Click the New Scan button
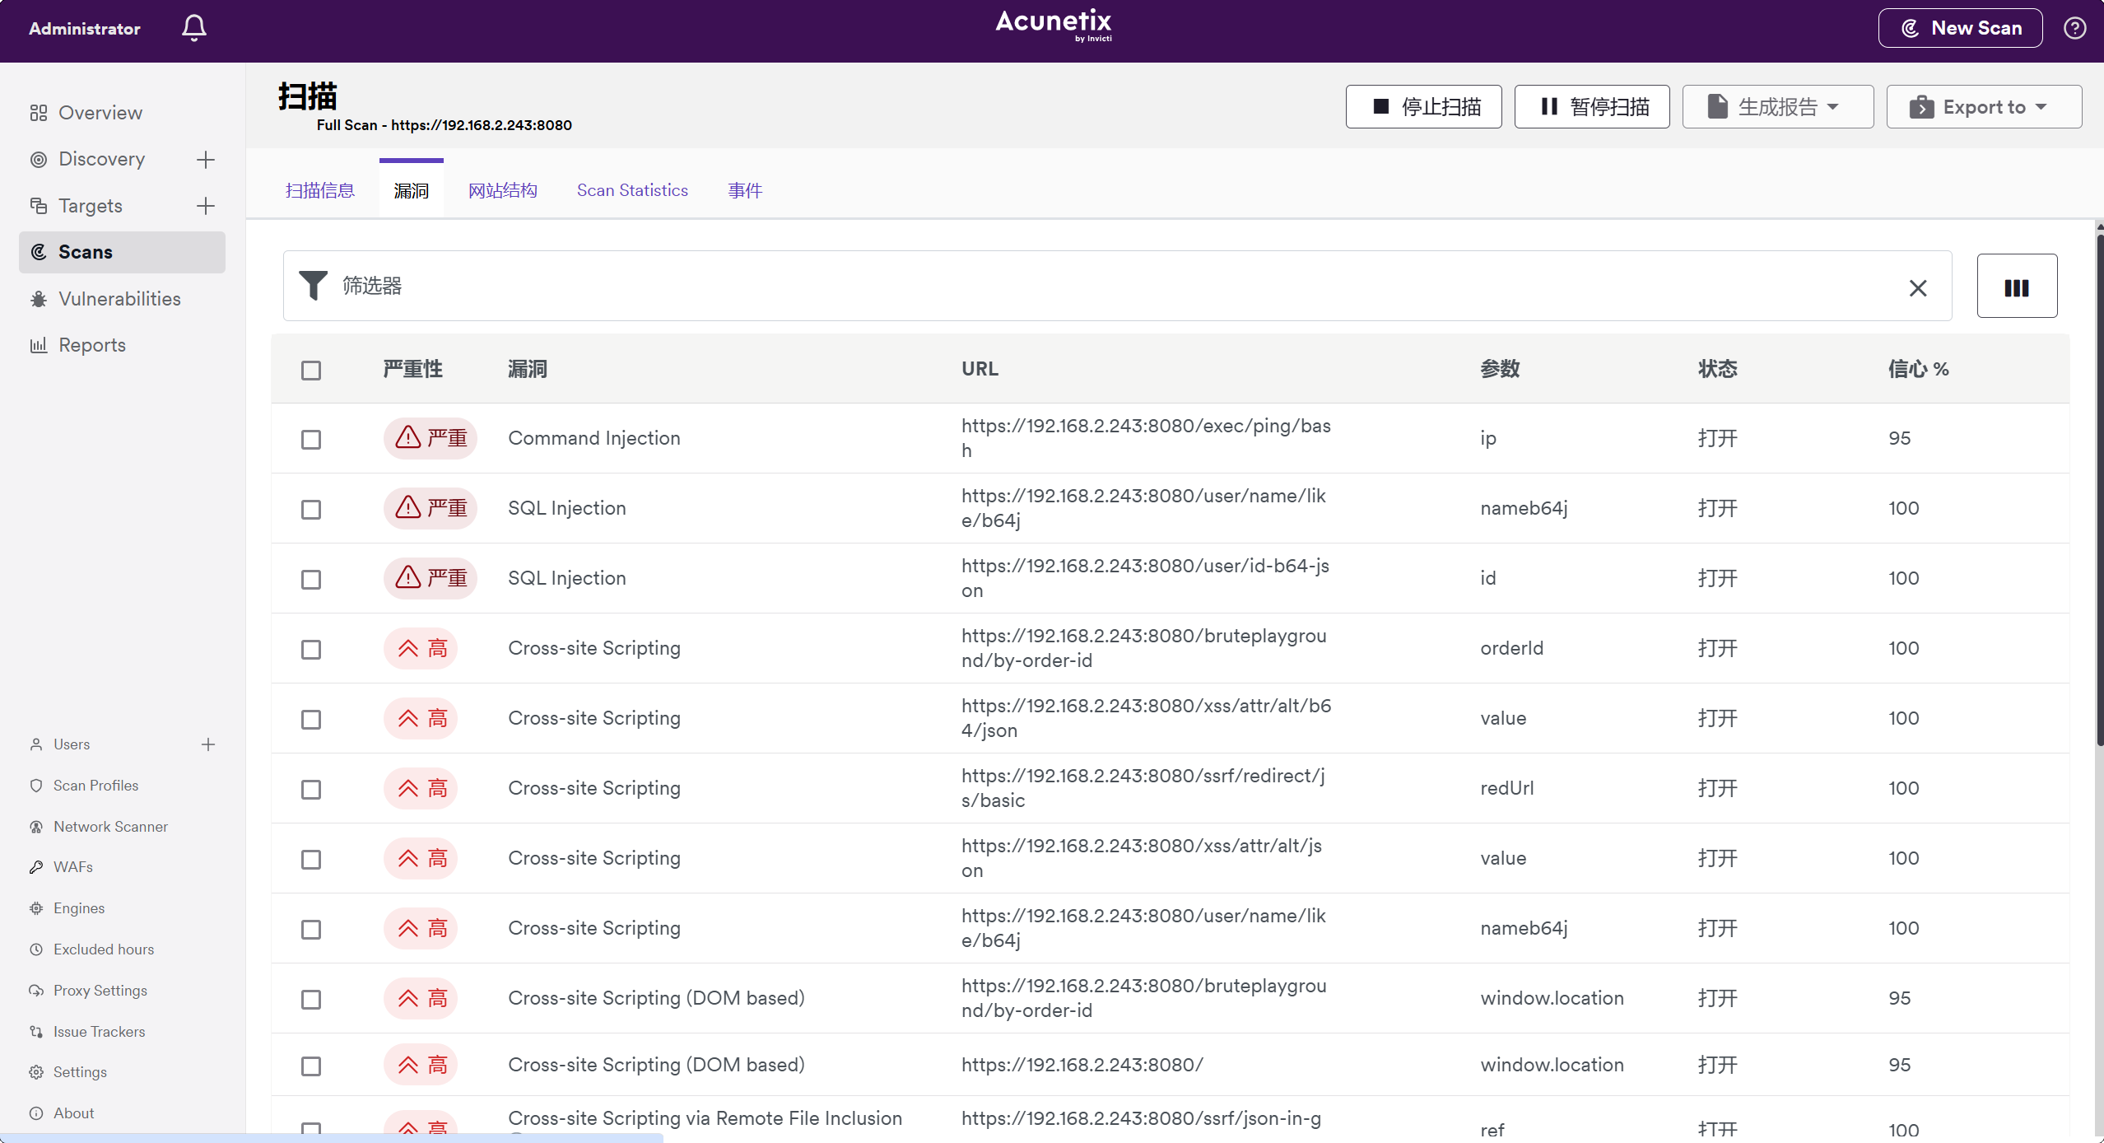Image resolution: width=2104 pixels, height=1143 pixels. pos(1959,28)
